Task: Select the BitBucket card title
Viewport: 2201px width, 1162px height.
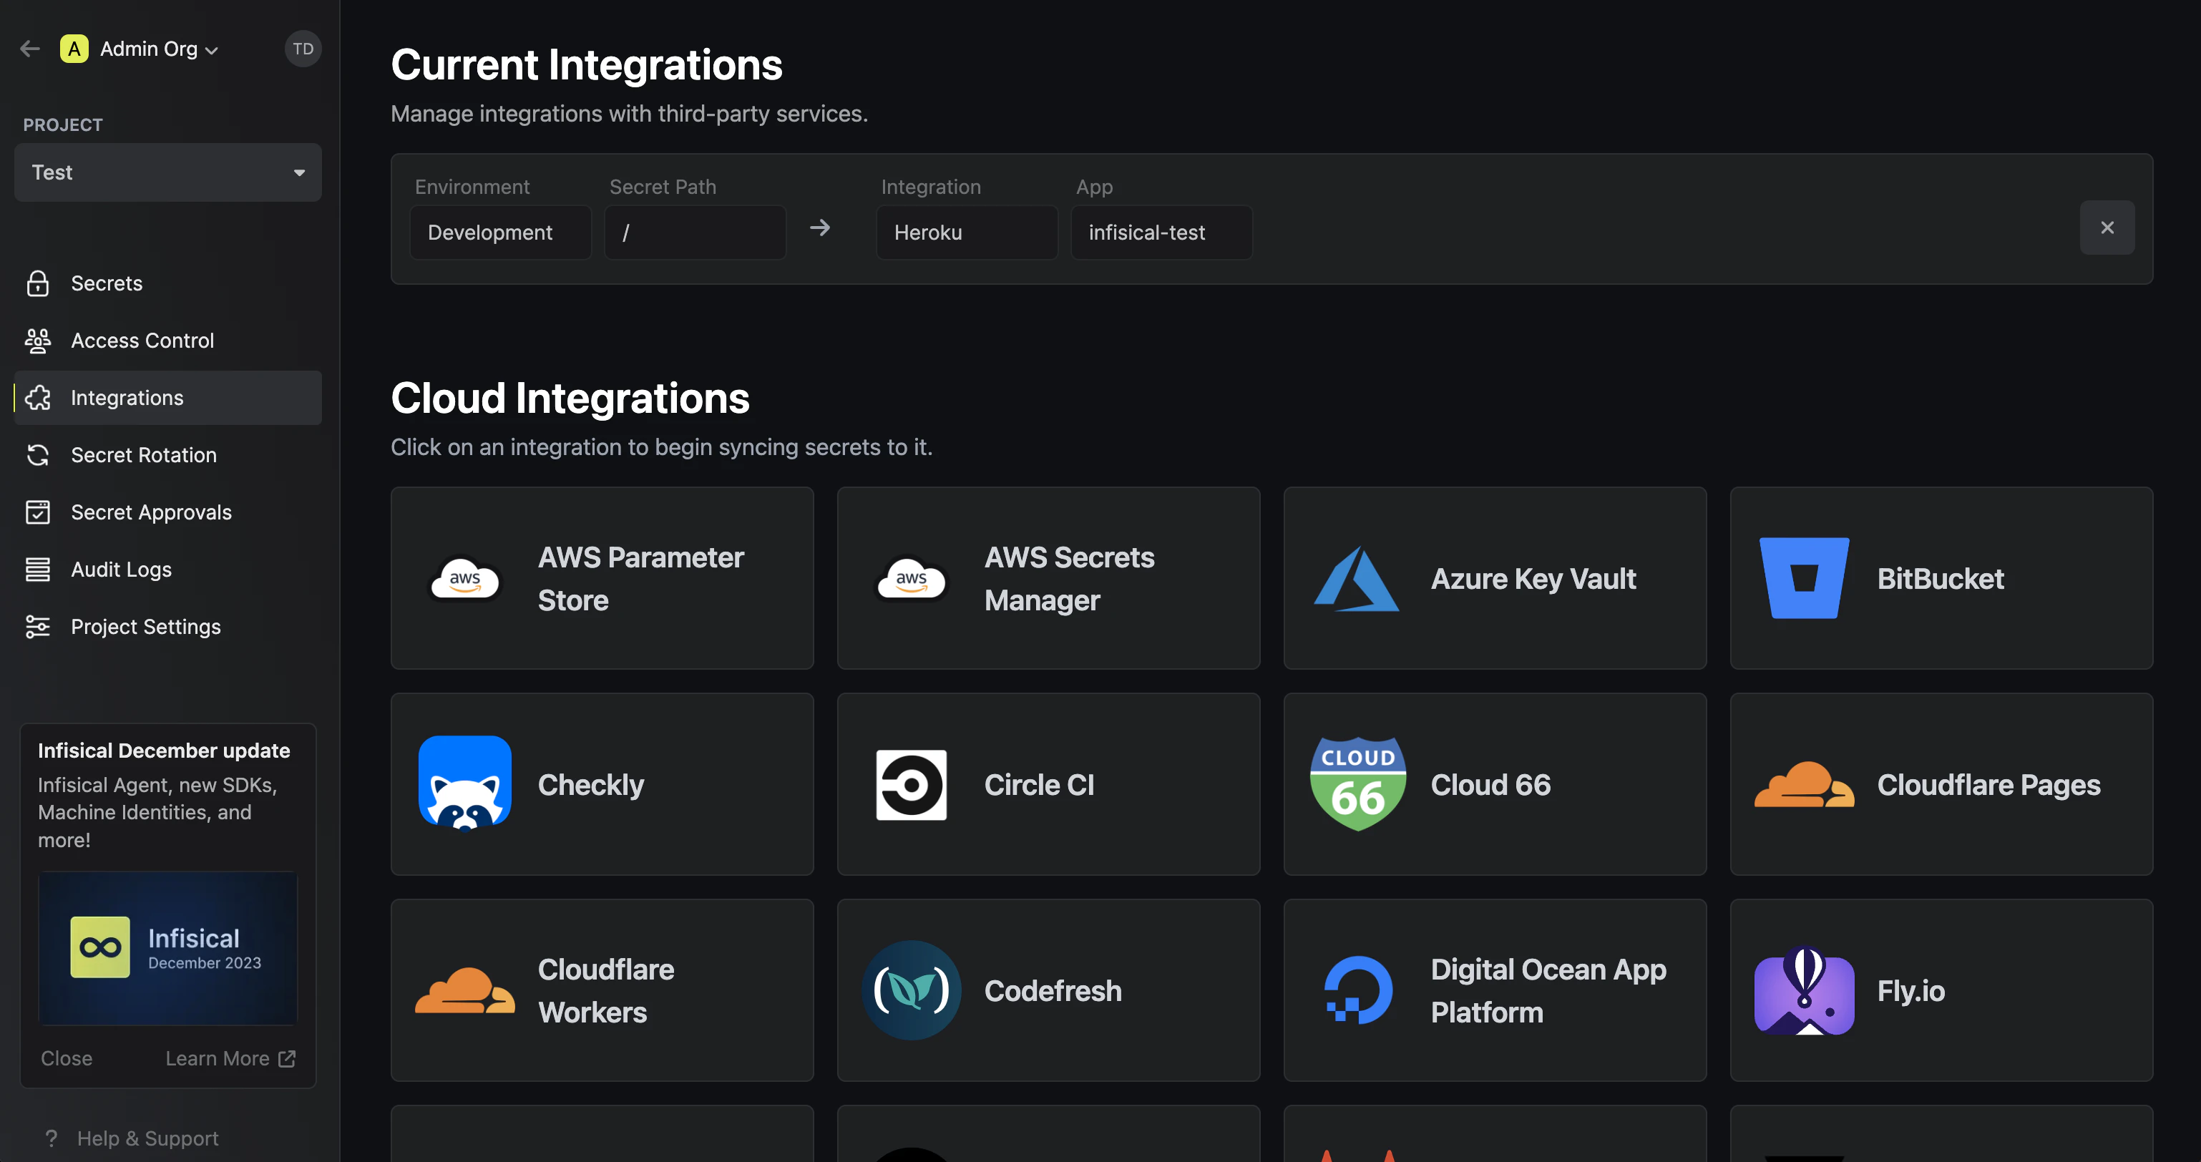Action: coord(1941,580)
